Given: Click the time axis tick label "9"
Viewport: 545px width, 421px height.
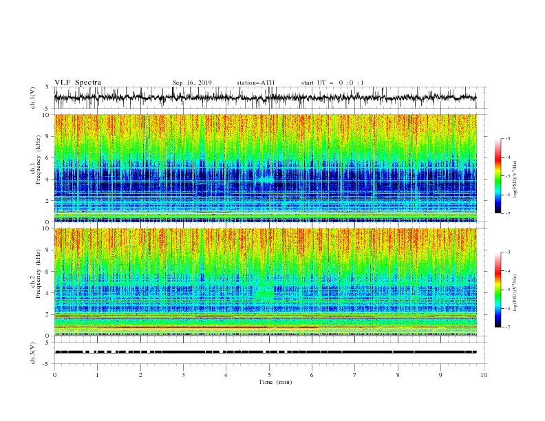Looking at the screenshot, I should 440,375.
